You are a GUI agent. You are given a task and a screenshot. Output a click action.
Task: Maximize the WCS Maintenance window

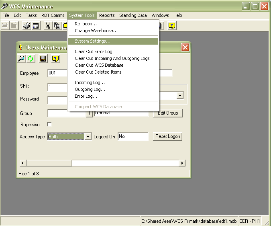[255, 6]
